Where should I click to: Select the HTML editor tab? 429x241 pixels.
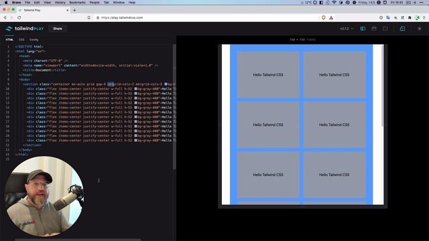[x=9, y=39]
